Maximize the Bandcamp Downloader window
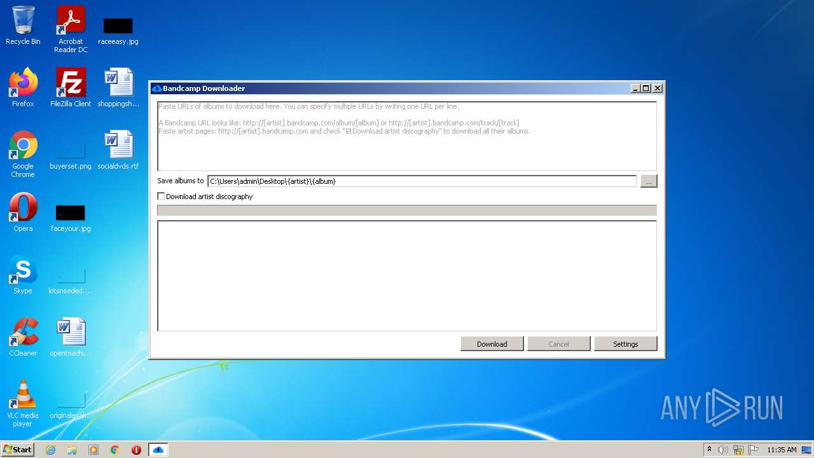This screenshot has height=458, width=814. 646,88
